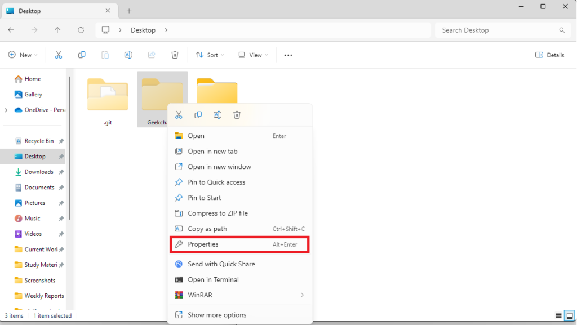Click the Copy icon in the context menu
This screenshot has width=577, height=325.
198,115
